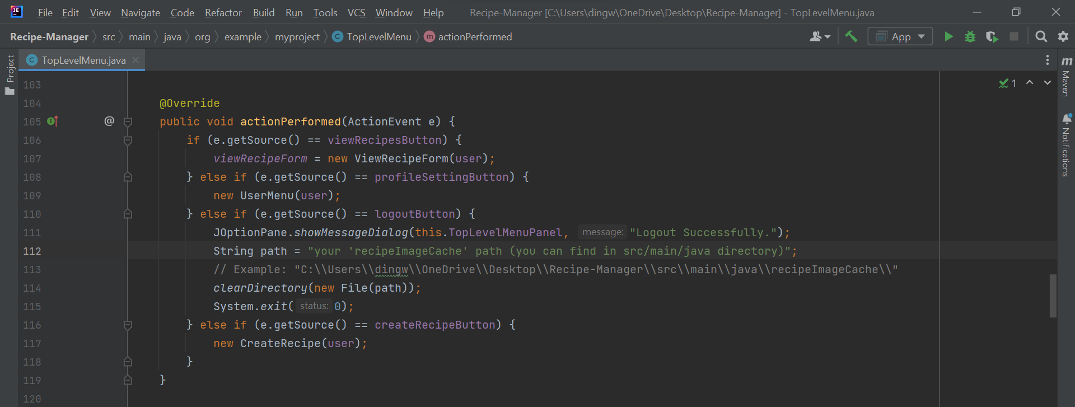The width and height of the screenshot is (1075, 407).
Task: Toggle the fold marker on line 108
Action: (x=128, y=177)
